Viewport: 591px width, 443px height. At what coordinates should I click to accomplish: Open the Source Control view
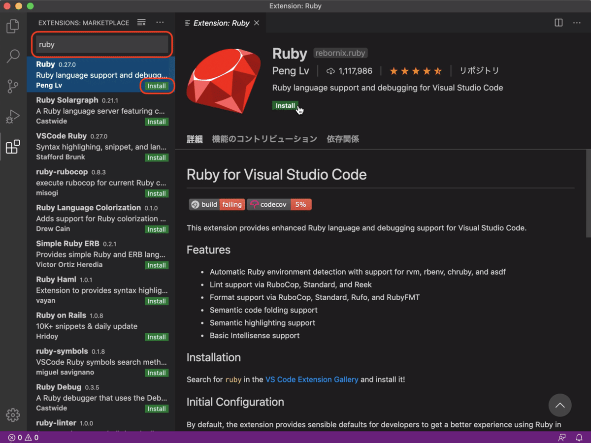coord(13,86)
